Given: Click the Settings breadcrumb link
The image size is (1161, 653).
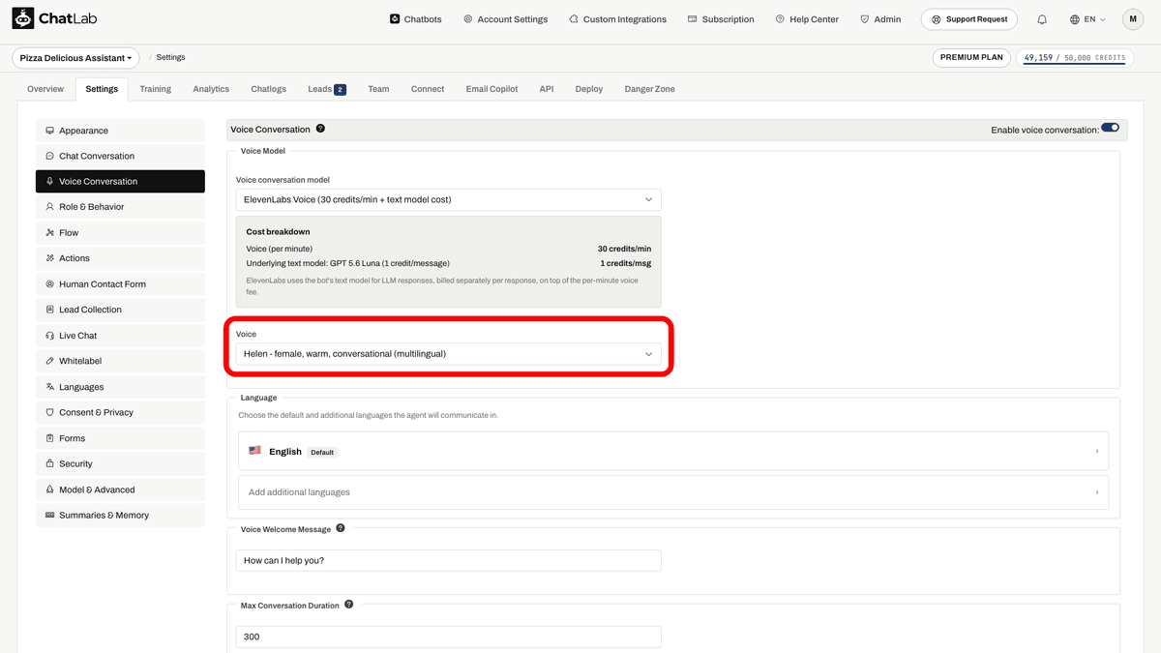Looking at the screenshot, I should [x=170, y=58].
